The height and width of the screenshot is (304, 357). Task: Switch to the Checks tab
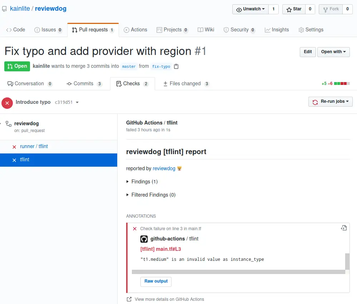[133, 84]
